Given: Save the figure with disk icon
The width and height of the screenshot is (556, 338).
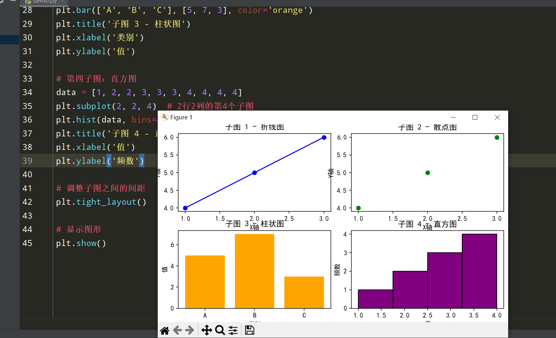Looking at the screenshot, I should (x=249, y=330).
